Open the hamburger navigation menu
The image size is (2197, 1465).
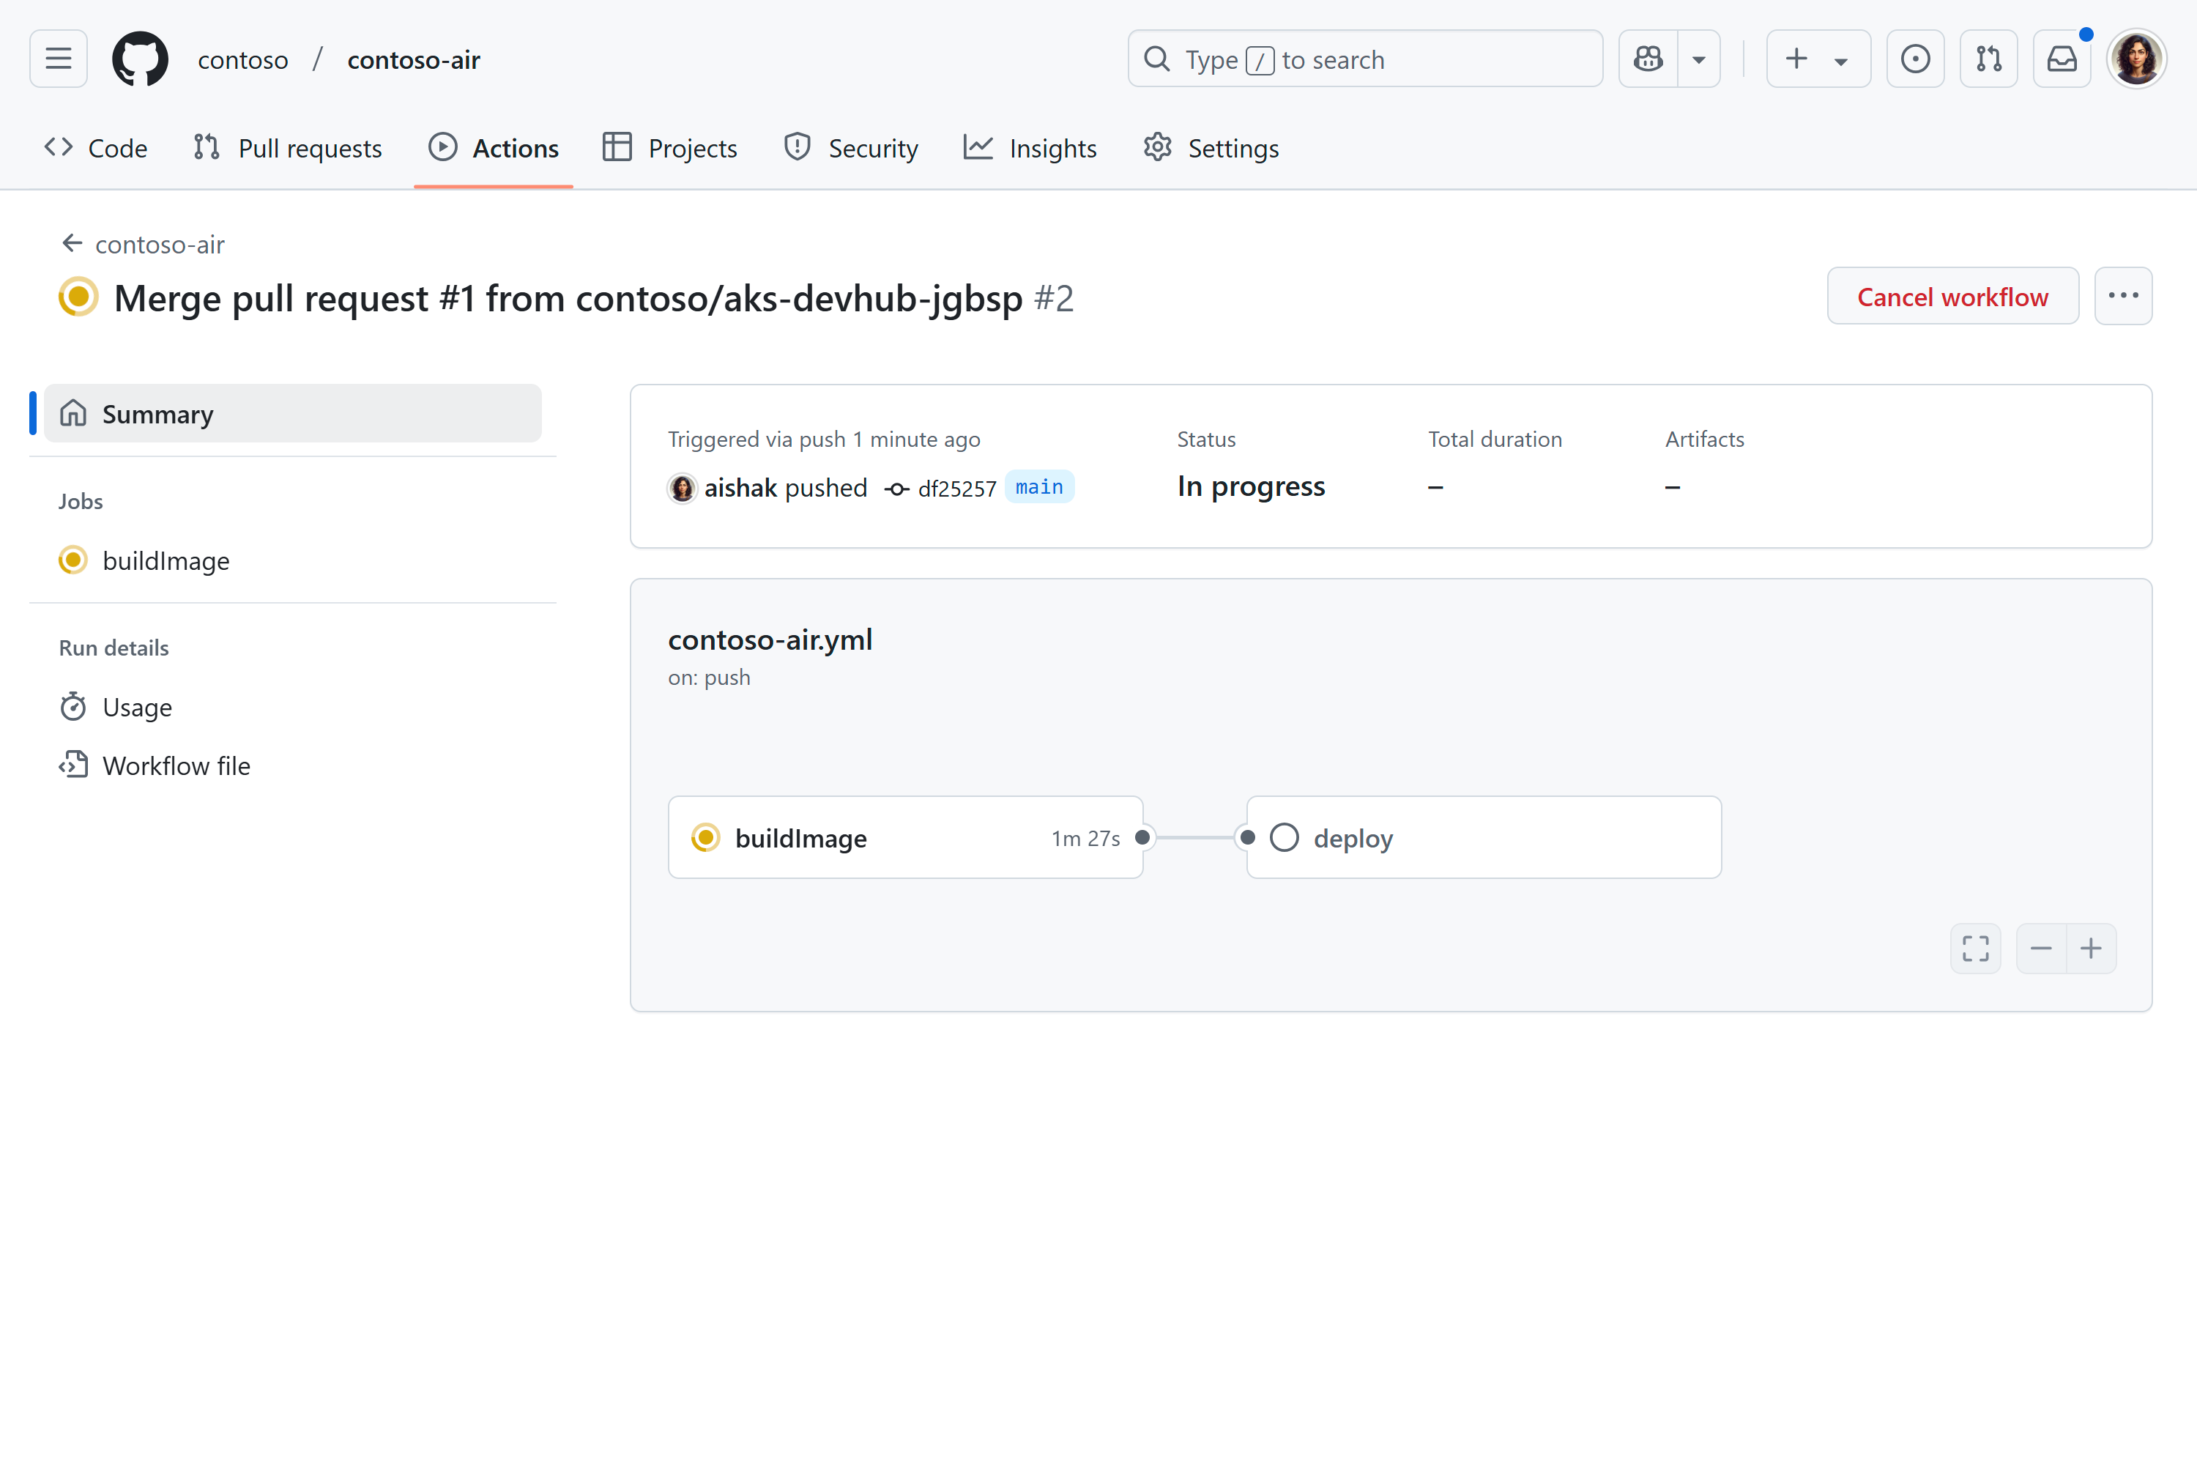click(58, 59)
